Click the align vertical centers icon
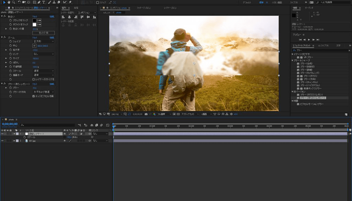This screenshot has width=352, height=201. [x=88, y=17]
